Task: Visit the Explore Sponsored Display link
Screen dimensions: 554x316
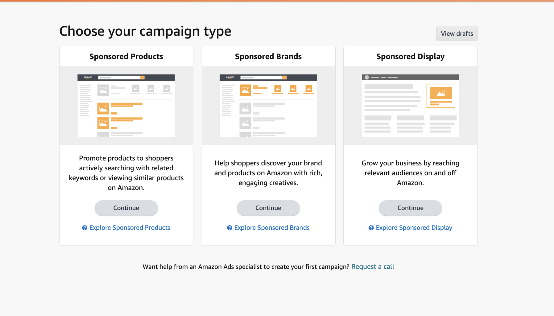Action: (414, 228)
